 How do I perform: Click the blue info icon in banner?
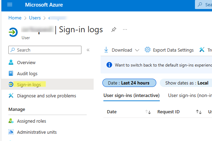(109, 65)
